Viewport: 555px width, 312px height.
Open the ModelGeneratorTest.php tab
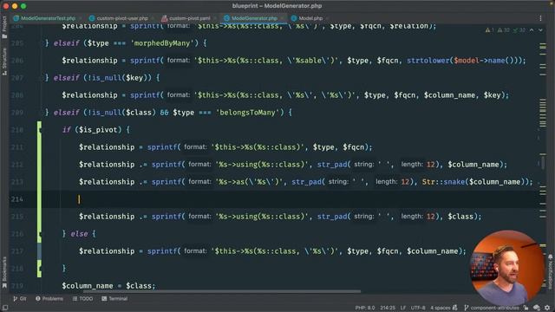tap(48, 18)
